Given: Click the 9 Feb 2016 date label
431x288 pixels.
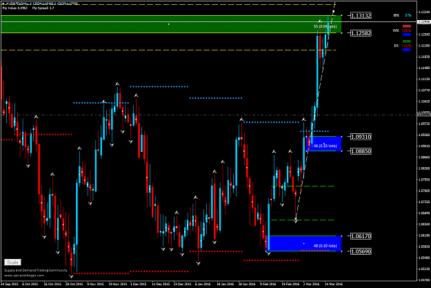Looking at the screenshot, I should point(268,284).
